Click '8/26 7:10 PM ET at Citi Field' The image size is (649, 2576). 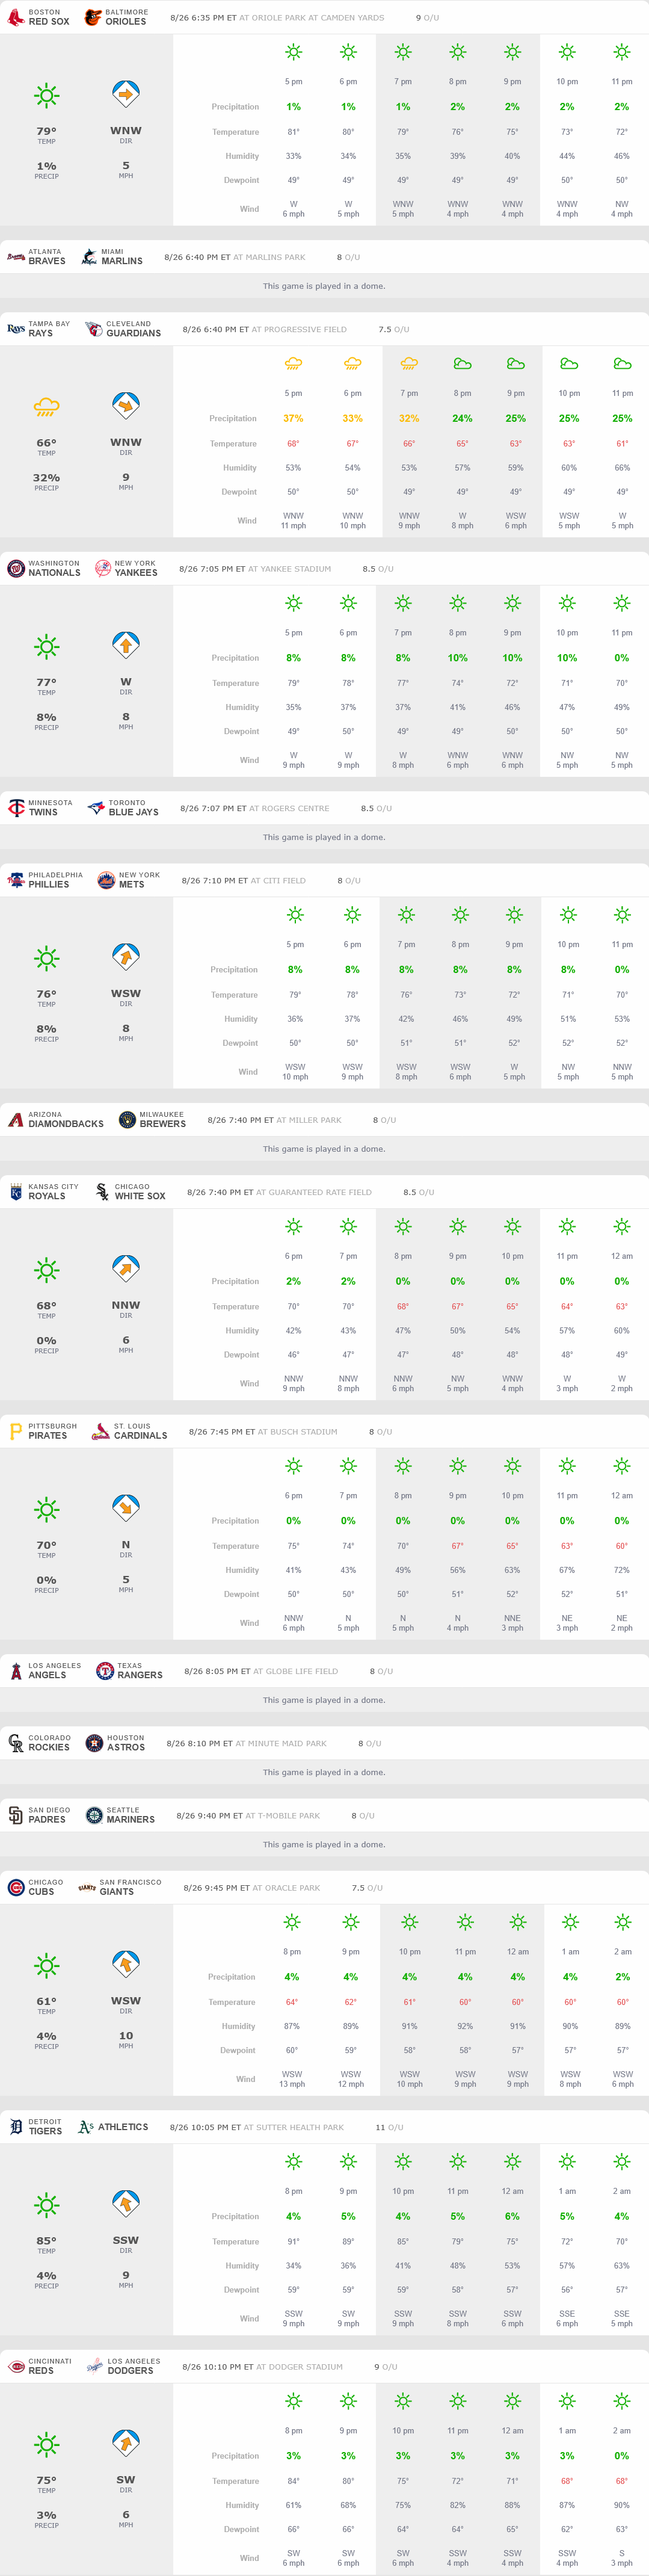click(x=244, y=881)
